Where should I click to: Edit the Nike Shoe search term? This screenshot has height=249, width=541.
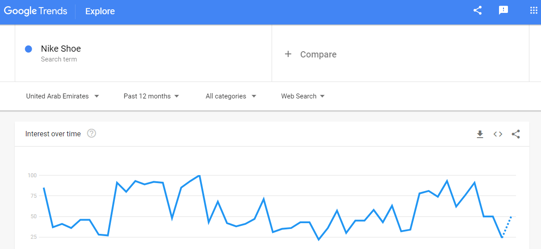tap(61, 49)
